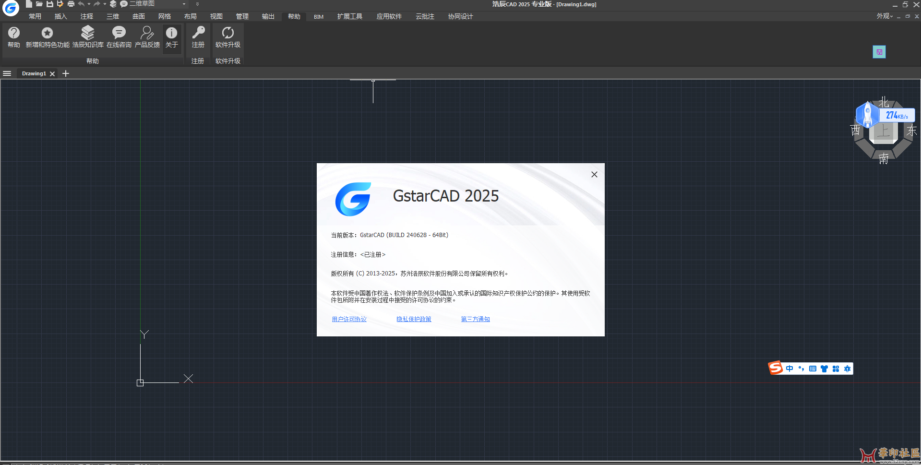Print the drawing using printer icon
This screenshot has height=465, width=921.
coord(71,4)
